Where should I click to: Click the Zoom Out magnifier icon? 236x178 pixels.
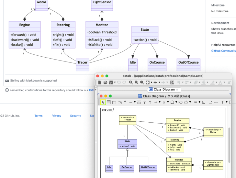pos(142,83)
